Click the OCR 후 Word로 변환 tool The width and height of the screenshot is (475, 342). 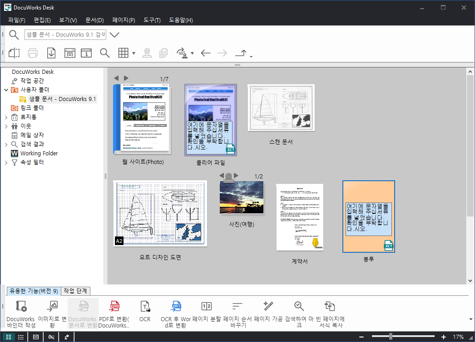click(176, 313)
